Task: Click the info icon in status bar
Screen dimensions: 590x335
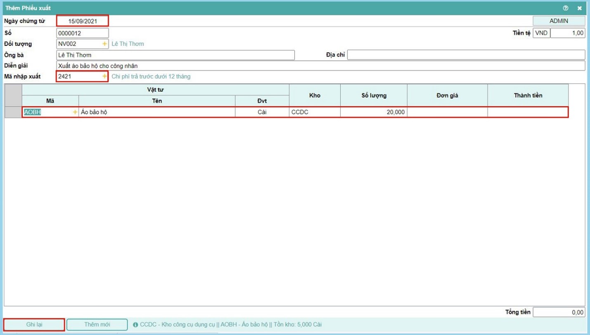Action: (x=135, y=325)
